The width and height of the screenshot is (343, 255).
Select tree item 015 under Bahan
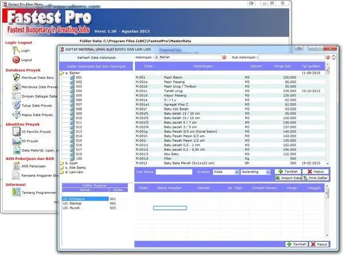point(79,141)
